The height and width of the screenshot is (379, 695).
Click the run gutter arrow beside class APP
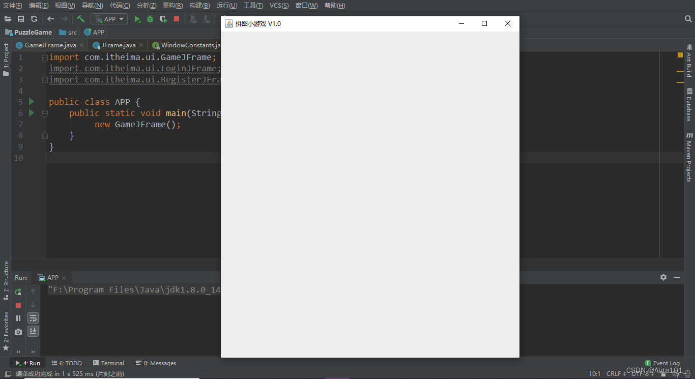pyautogui.click(x=32, y=102)
